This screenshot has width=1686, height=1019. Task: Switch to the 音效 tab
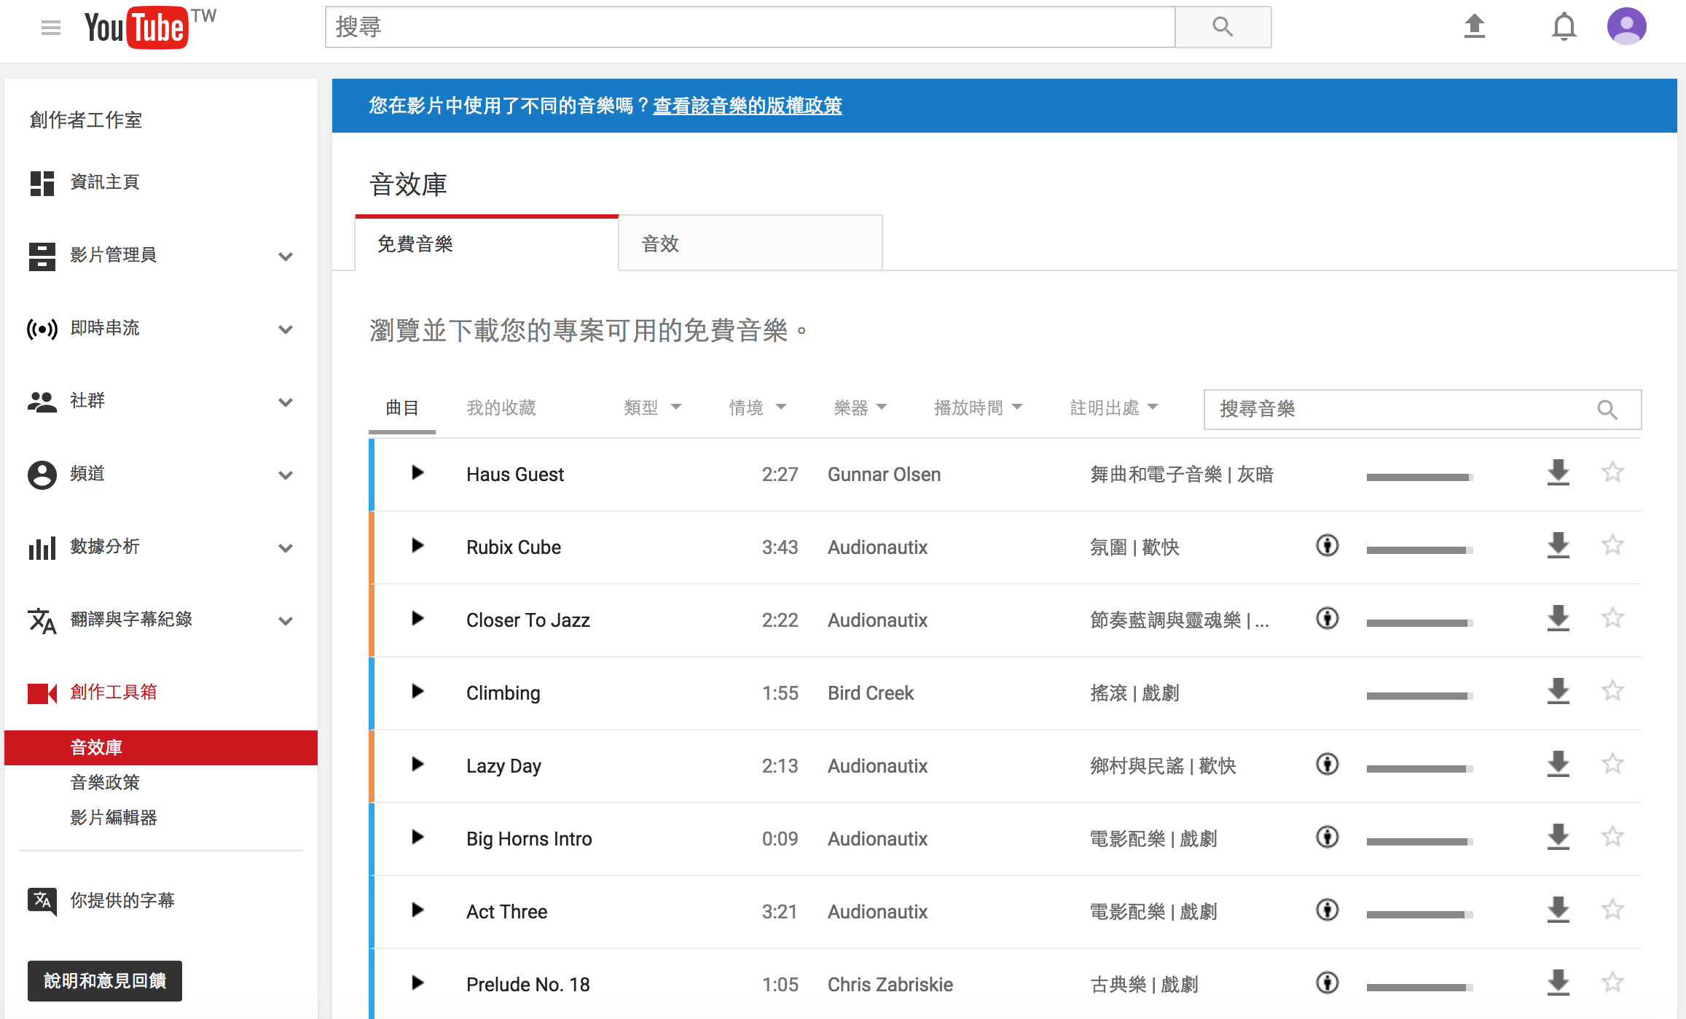pos(750,243)
